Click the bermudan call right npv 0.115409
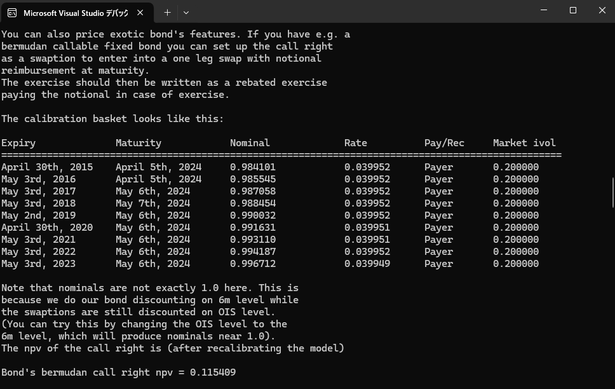615x389 pixels. (x=213, y=372)
